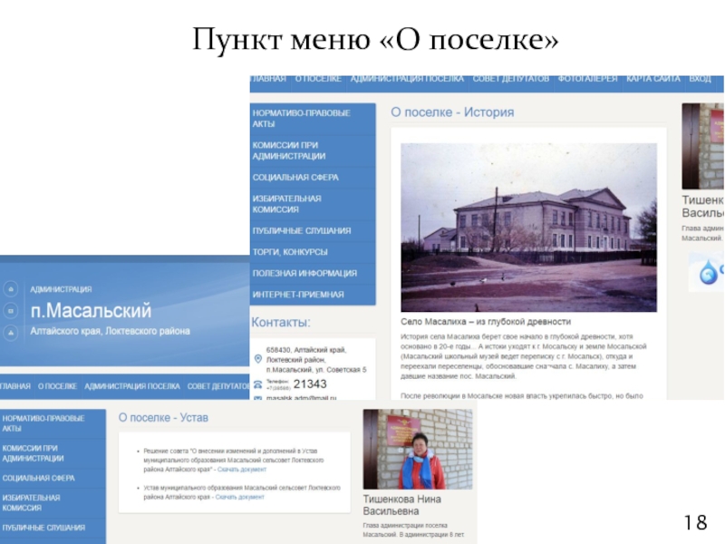Click the round sitemap icon beside Алтайского края

11,332
